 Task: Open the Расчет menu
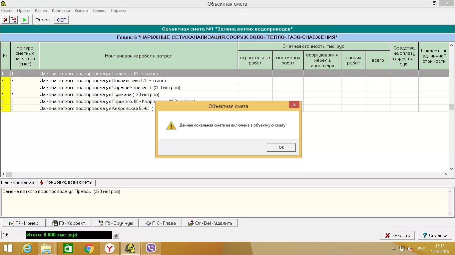tap(41, 11)
